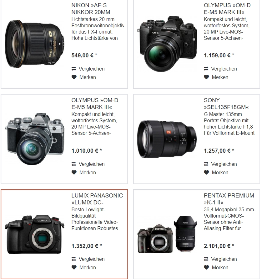
Task: Open the Lumix Panasonic Lumix DC title
Action: tap(97, 199)
